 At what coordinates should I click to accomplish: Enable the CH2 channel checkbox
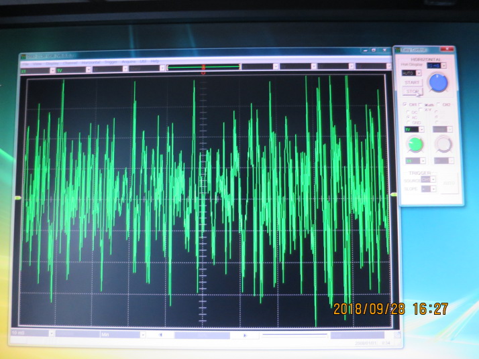pyautogui.click(x=439, y=105)
